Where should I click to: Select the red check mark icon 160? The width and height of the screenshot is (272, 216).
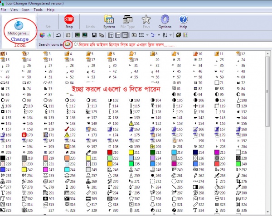68,129
